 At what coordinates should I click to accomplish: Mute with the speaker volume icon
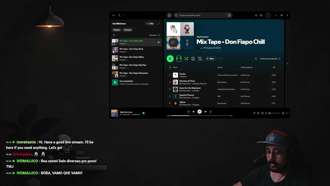coord(266,113)
